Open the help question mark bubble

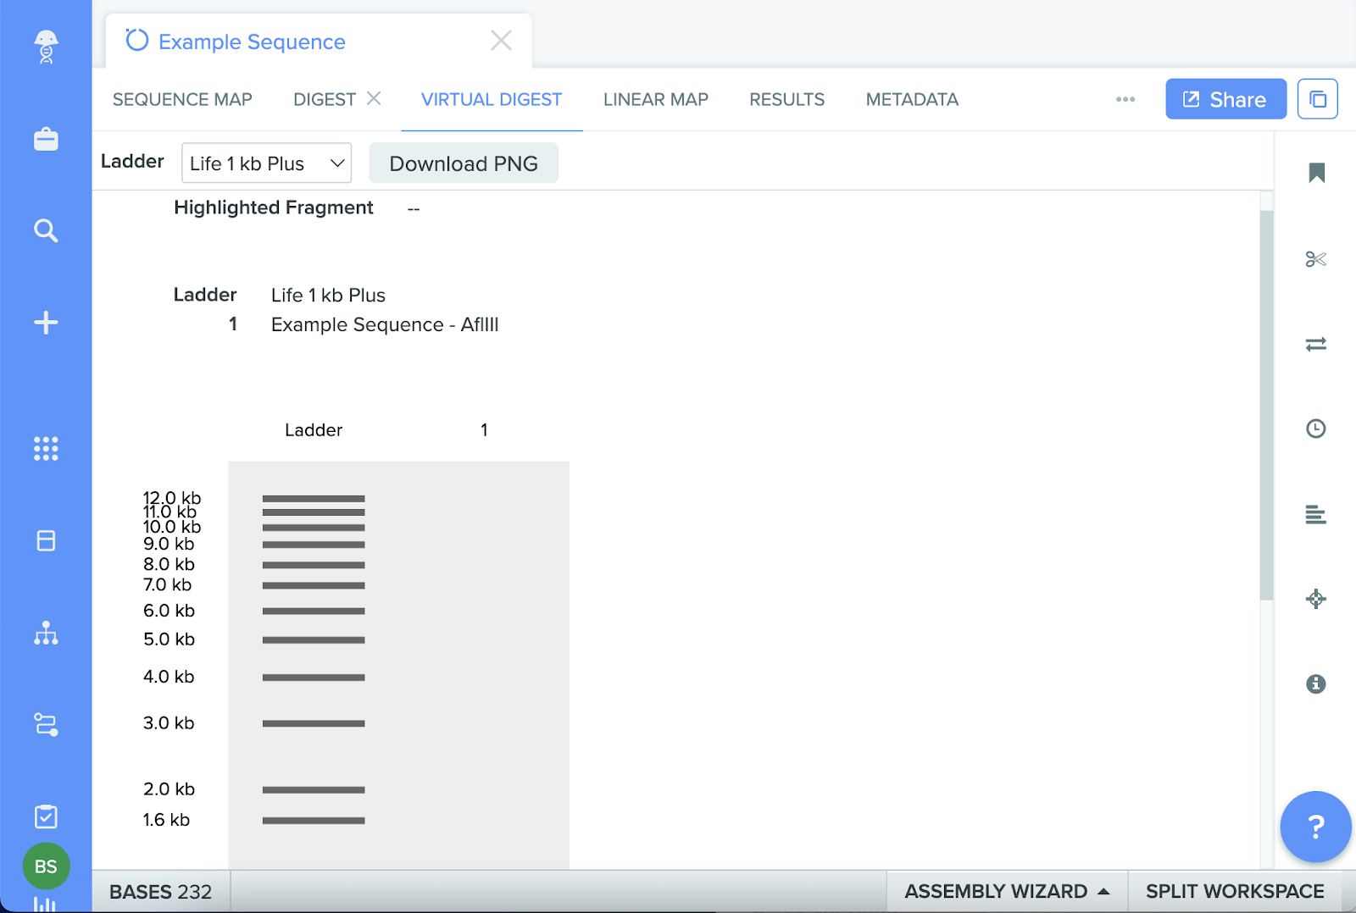(x=1315, y=827)
